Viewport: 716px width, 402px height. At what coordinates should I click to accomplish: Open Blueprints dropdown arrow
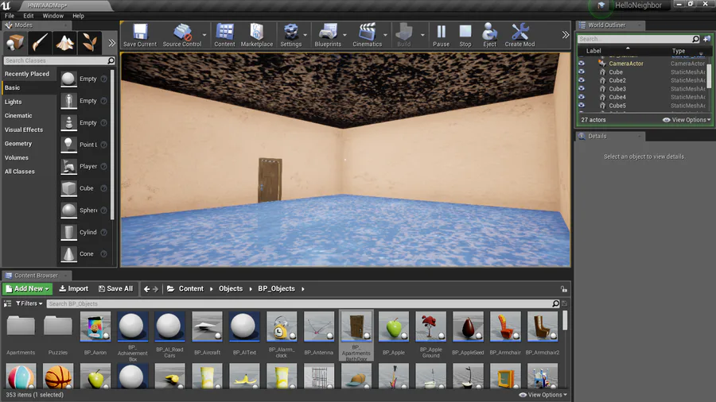(344, 35)
